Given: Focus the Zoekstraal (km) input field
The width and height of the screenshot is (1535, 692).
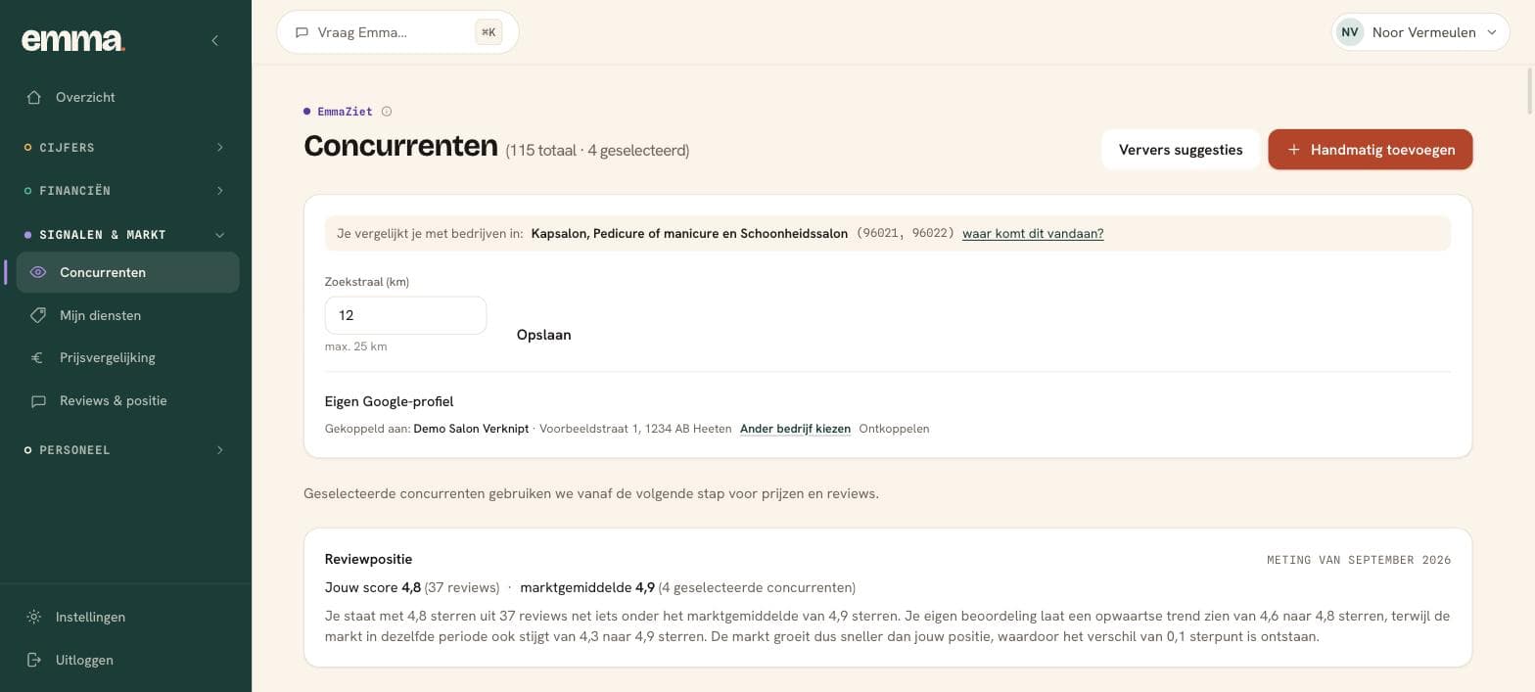Looking at the screenshot, I should pyautogui.click(x=405, y=315).
